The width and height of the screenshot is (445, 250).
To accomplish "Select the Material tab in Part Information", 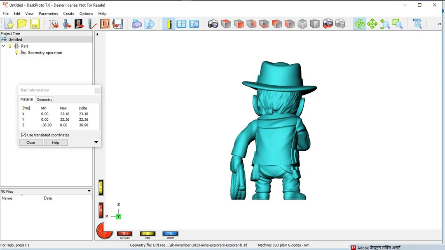I will 27,99.
